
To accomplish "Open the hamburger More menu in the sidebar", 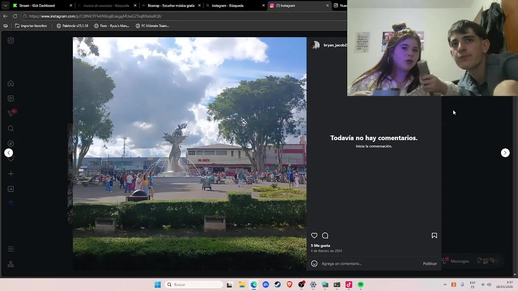I will tap(11, 249).
